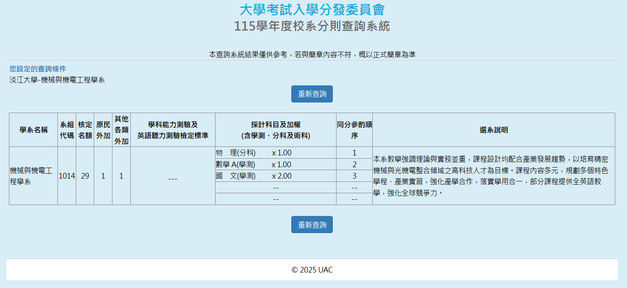627x288 pixels.
Task: Click the 同分參酌順序 column header
Action: click(x=354, y=130)
